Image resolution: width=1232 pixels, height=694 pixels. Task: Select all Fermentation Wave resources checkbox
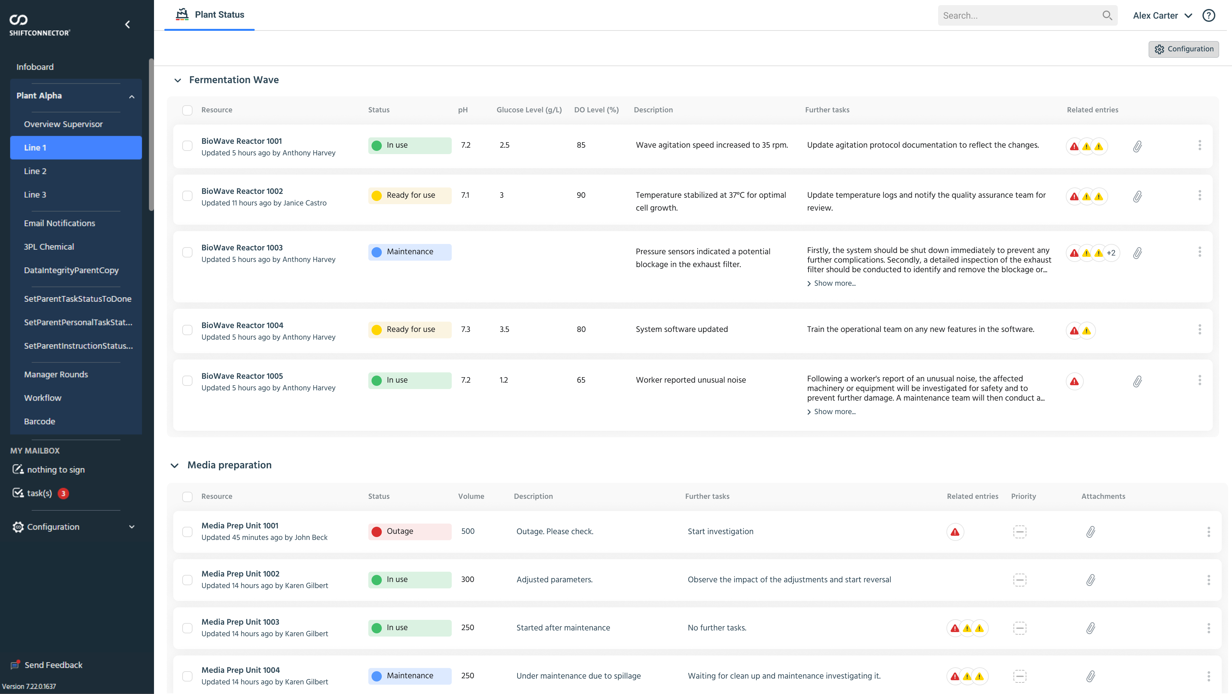tap(187, 110)
